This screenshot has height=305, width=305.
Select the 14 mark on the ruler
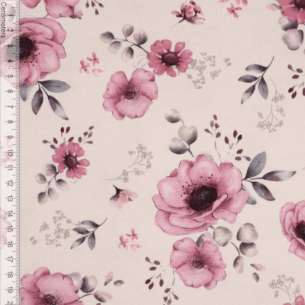10,213
